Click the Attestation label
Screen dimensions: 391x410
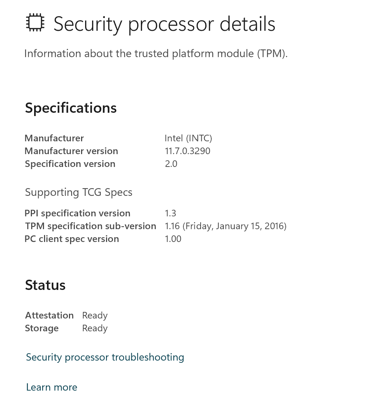(x=49, y=315)
